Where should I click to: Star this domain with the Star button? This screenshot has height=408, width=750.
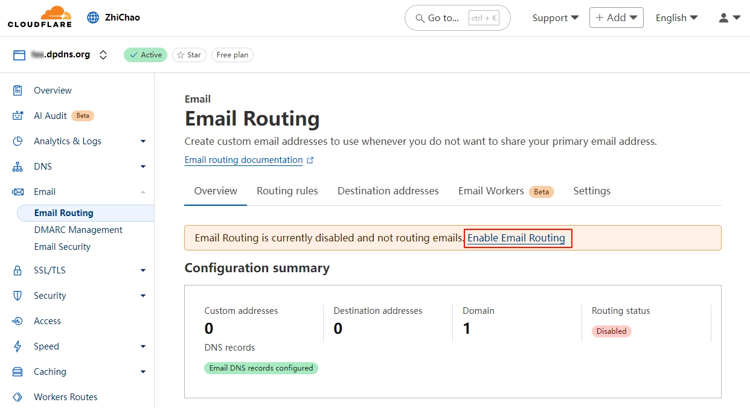point(189,55)
